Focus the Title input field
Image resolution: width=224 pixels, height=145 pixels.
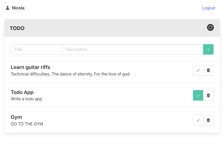pos(37,49)
